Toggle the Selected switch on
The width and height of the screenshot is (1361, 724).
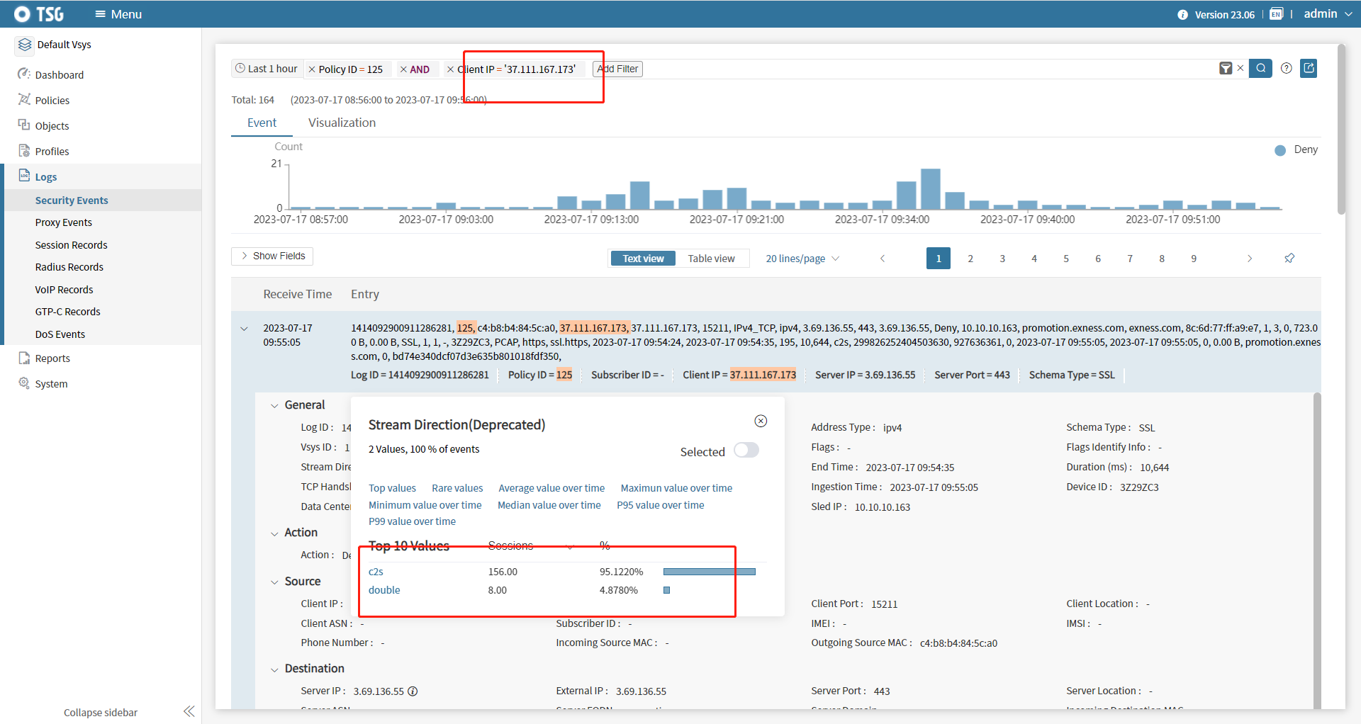[746, 451]
